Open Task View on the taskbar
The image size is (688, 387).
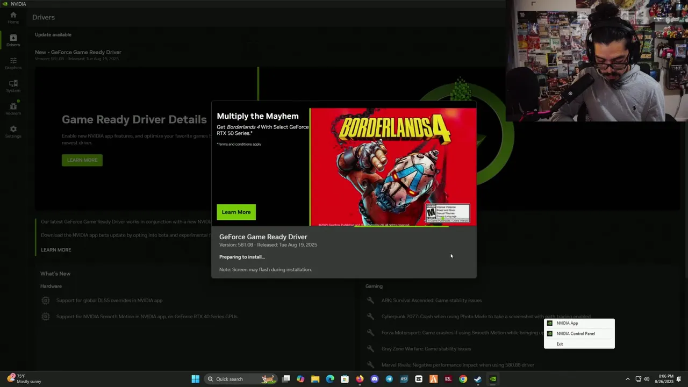286,379
